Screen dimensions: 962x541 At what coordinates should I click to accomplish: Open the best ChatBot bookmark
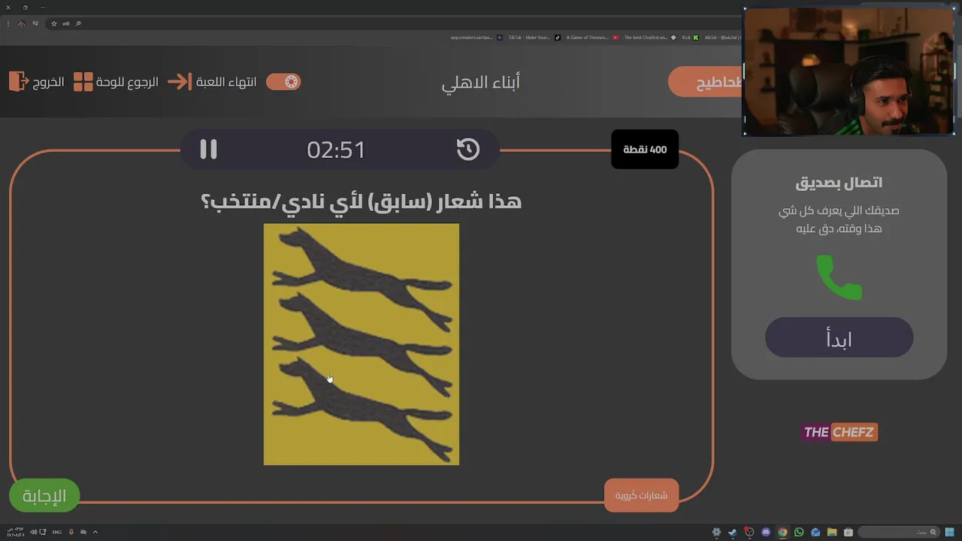pos(651,38)
